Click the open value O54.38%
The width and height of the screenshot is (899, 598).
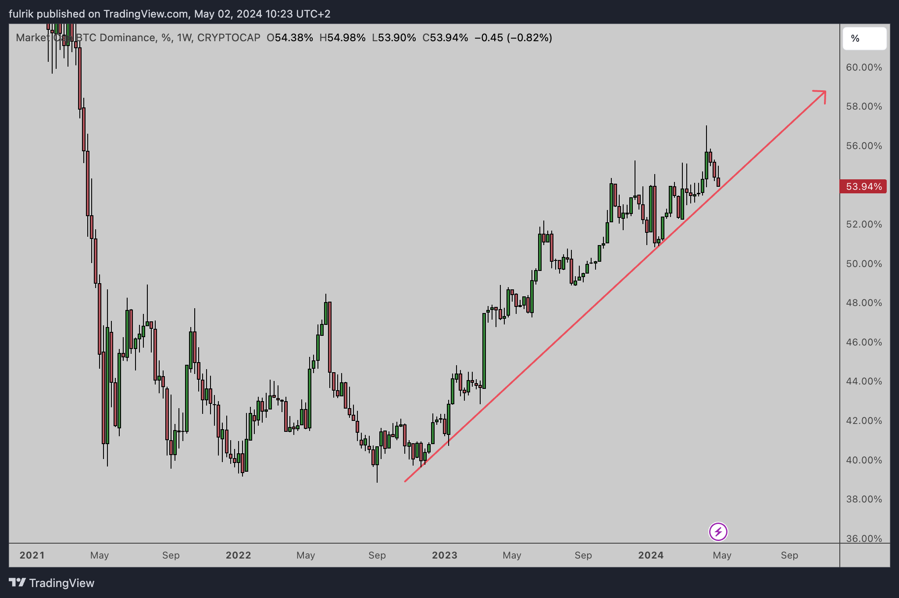290,38
